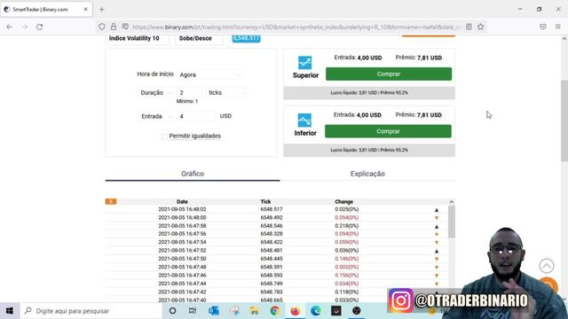Click the Change column header
This screenshot has height=319, width=568.
[343, 201]
